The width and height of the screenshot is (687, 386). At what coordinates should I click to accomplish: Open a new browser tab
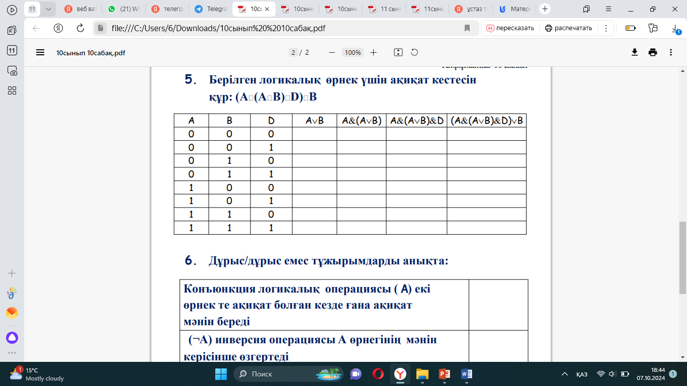click(x=545, y=9)
